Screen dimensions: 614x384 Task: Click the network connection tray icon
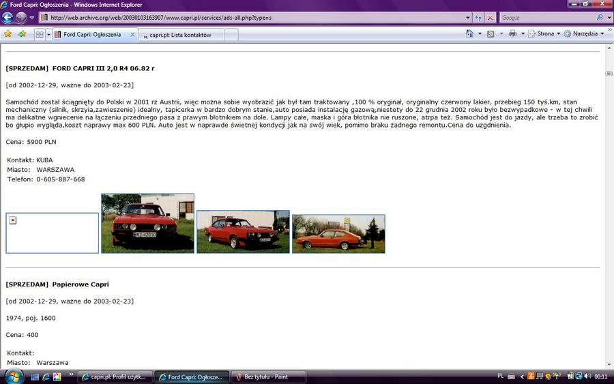click(x=579, y=376)
